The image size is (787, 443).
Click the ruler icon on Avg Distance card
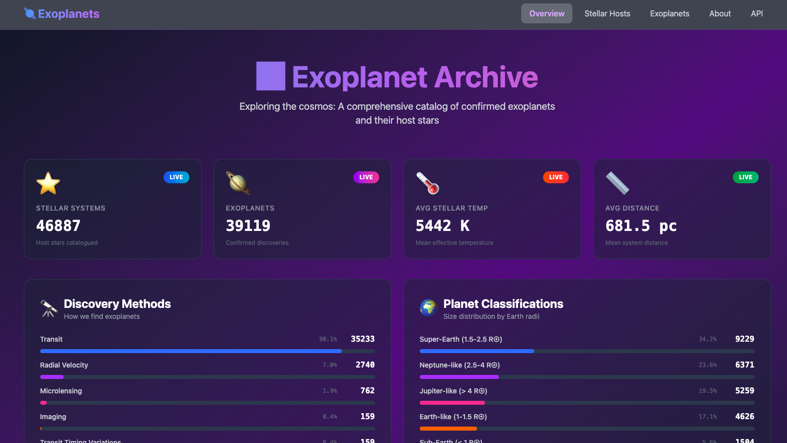[x=618, y=183]
